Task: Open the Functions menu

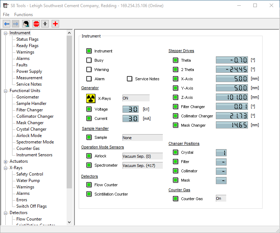Action: (x=24, y=15)
